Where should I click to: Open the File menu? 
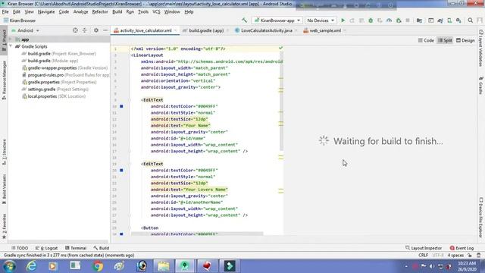[x=5, y=12]
